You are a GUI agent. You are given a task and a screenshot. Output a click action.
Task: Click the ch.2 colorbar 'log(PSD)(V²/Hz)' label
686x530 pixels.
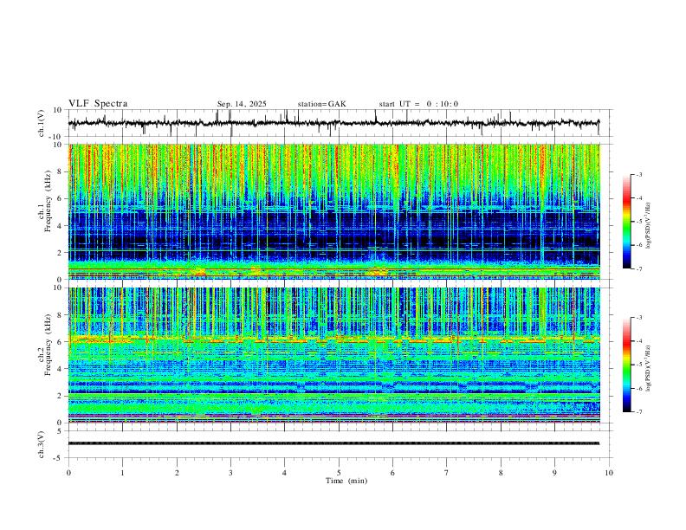point(648,368)
